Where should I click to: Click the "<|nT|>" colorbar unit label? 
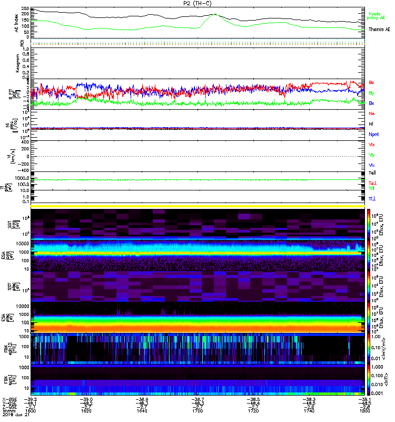(385, 380)
